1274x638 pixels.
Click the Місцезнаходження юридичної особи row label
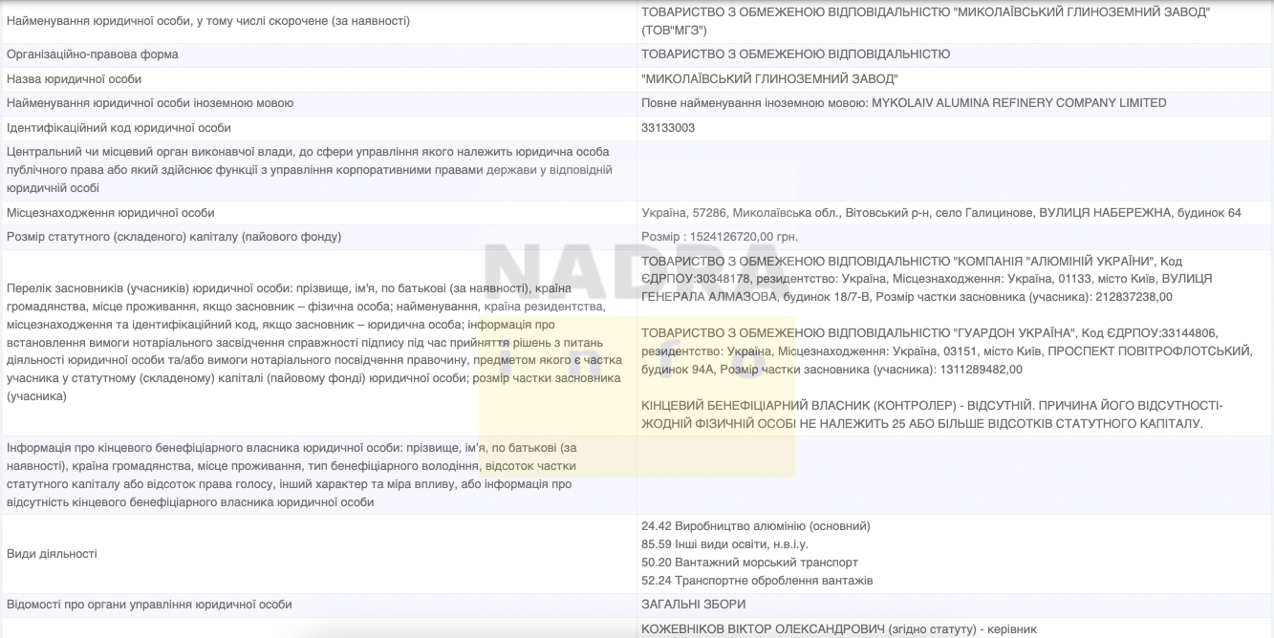[x=111, y=213]
